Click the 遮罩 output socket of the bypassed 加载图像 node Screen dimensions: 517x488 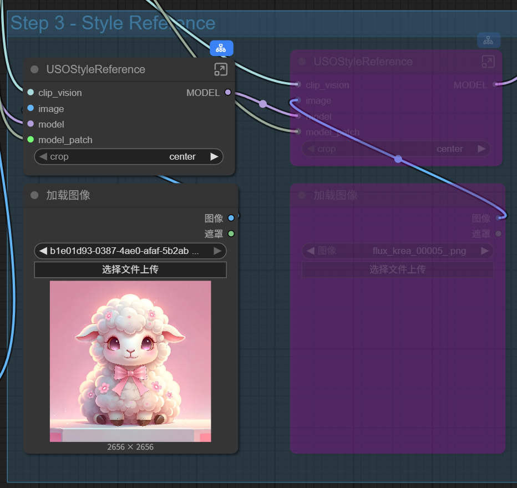[x=499, y=233]
